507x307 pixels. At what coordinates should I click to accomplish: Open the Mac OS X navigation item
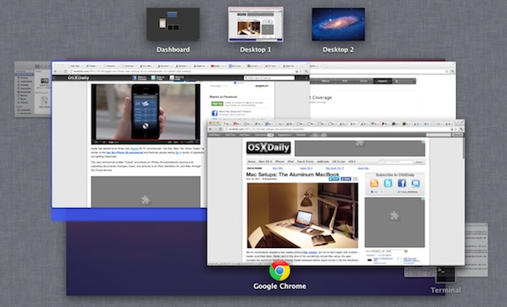coord(266,161)
